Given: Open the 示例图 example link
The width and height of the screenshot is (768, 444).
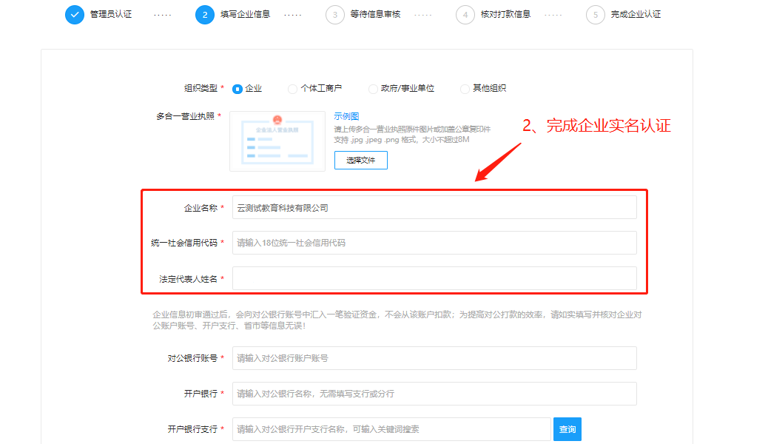Looking at the screenshot, I should 346,116.
